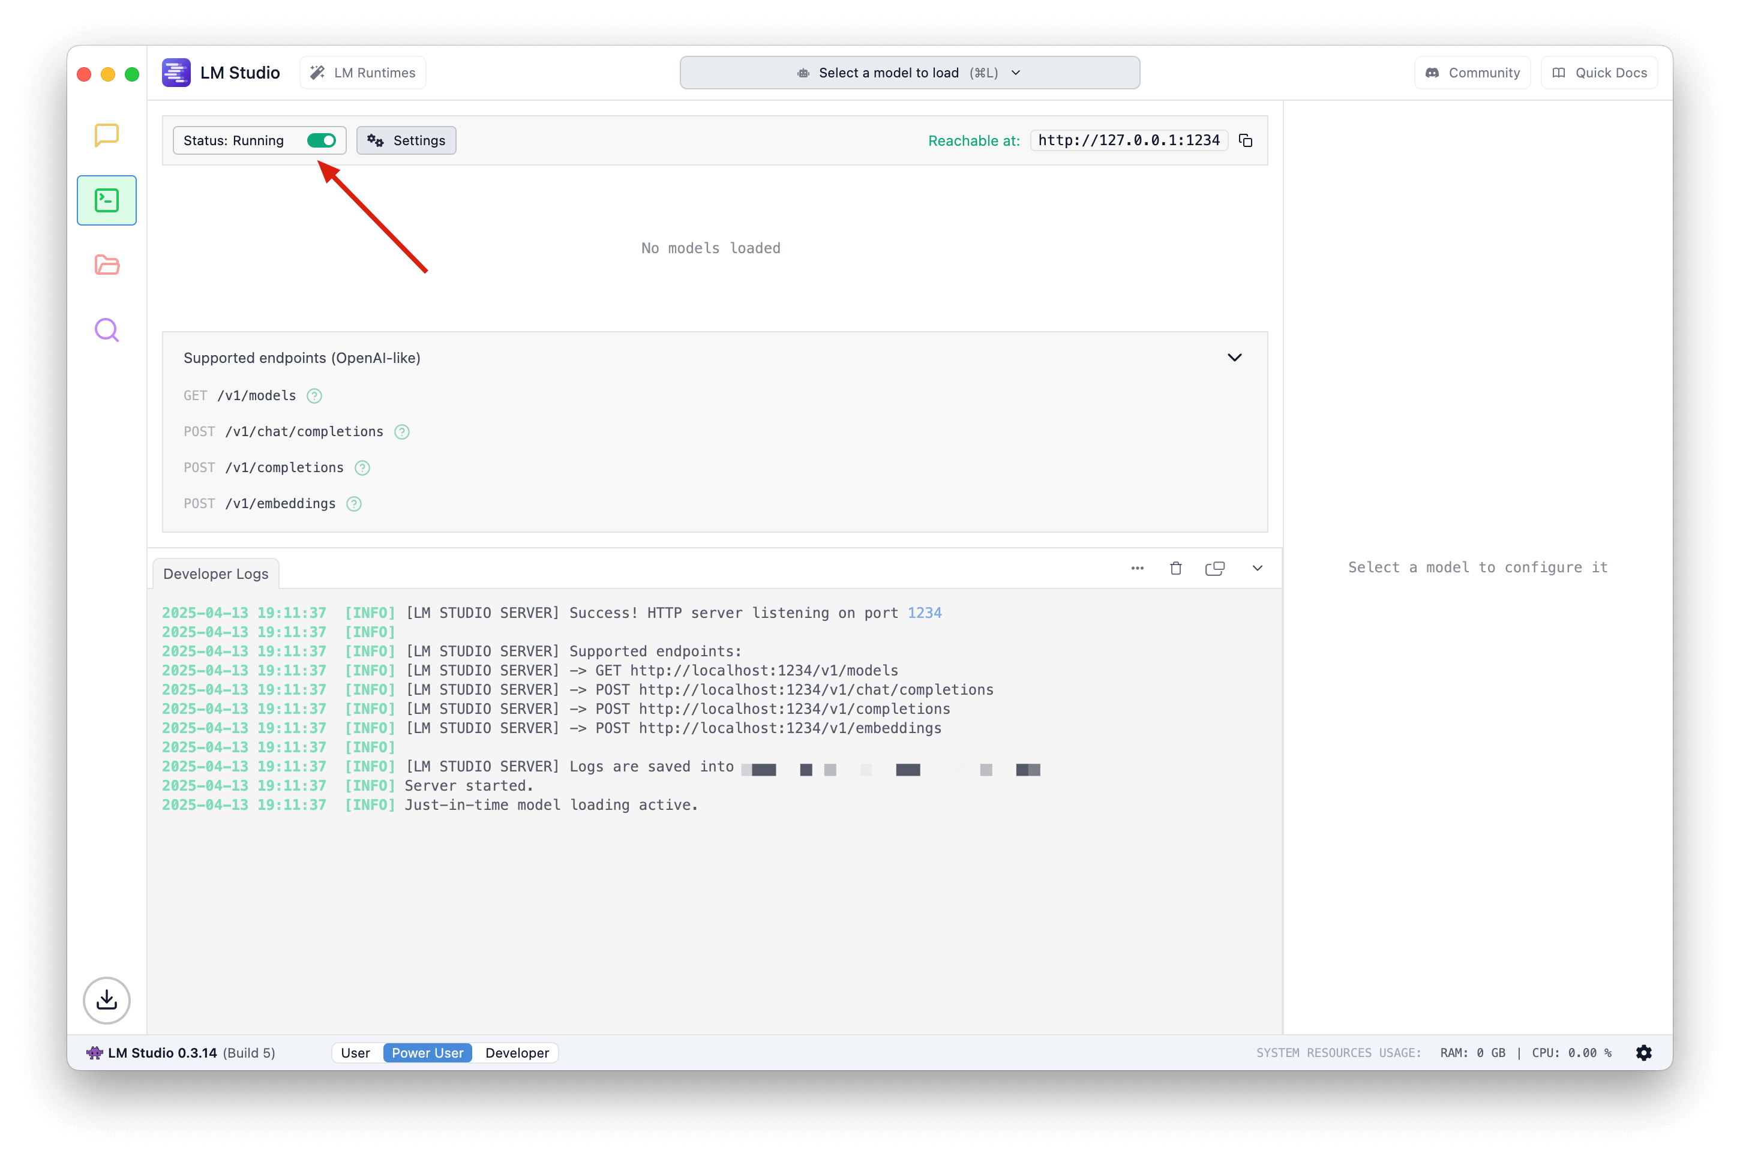Click the RAM: 0 GB usage readout
The image size is (1740, 1159).
click(1472, 1053)
